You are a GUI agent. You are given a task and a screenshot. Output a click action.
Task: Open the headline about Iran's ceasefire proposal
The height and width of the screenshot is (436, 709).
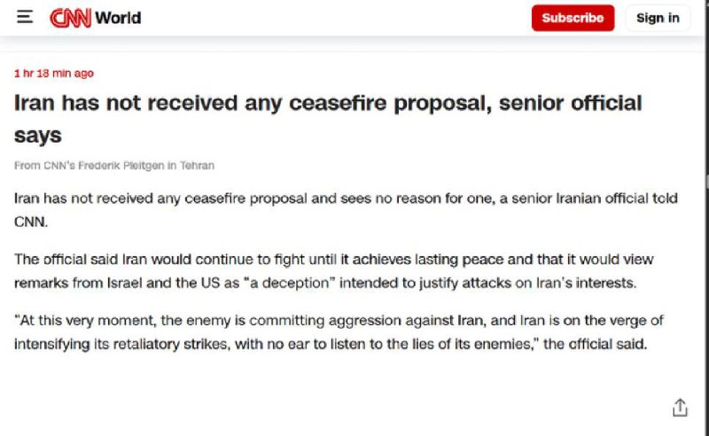click(x=328, y=119)
